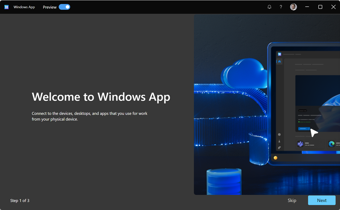340x210 pixels.
Task: Click the "Welcome to Windows App" heading
Action: coord(101,97)
